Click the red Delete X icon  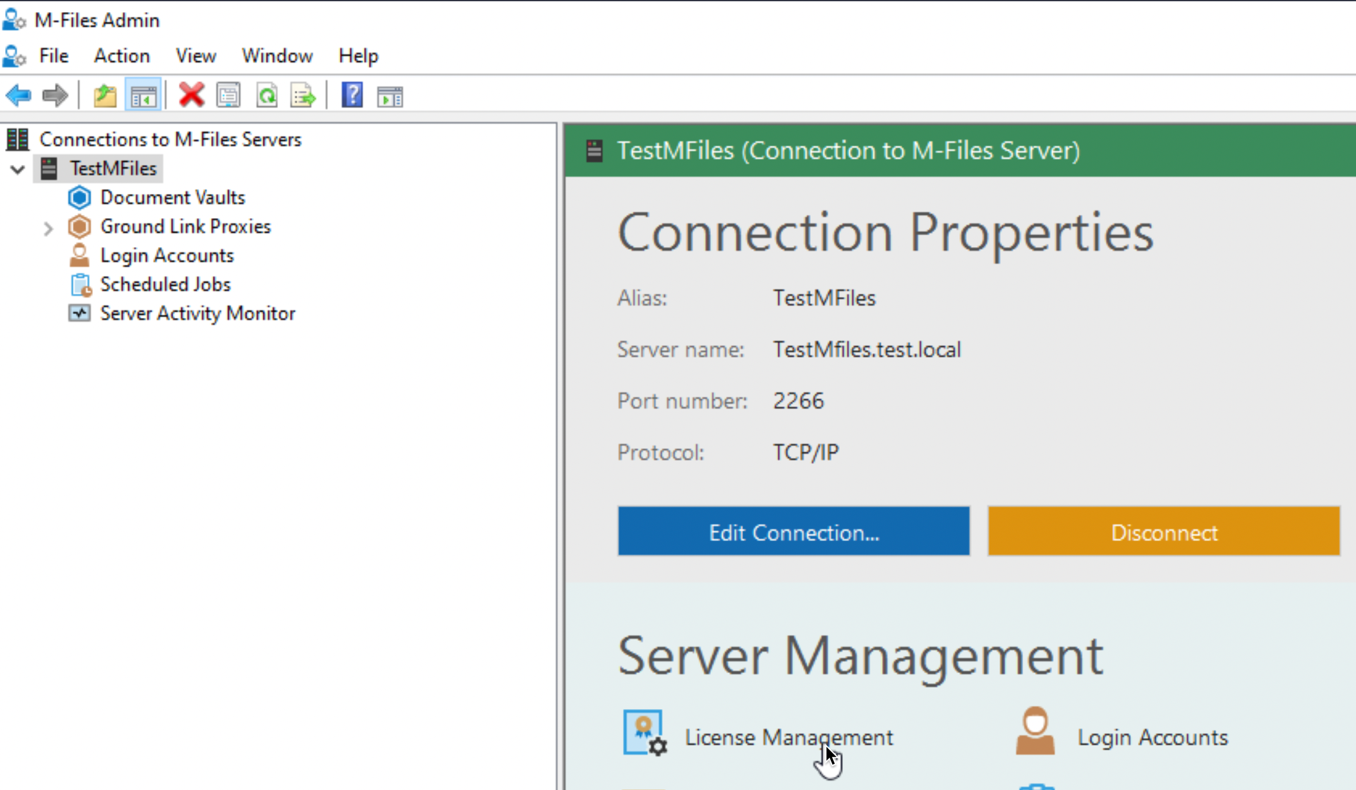(191, 95)
